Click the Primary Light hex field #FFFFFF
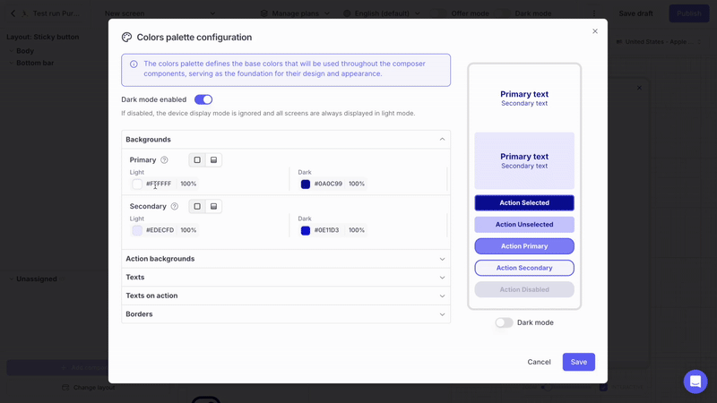The width and height of the screenshot is (717, 403). (x=159, y=184)
